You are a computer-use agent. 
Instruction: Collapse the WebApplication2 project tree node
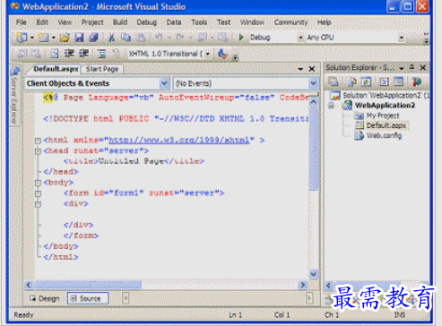point(331,106)
